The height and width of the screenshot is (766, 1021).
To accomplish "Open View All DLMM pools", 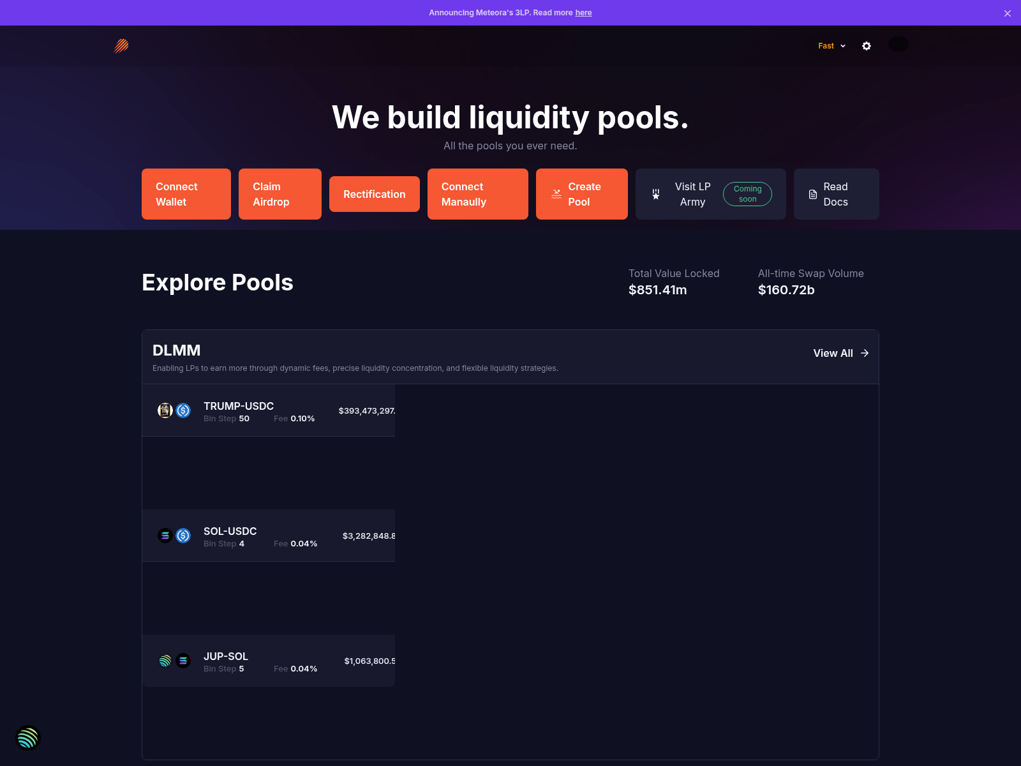I will pyautogui.click(x=841, y=353).
